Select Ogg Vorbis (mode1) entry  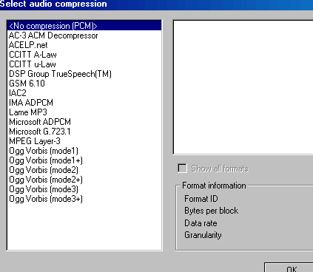click(x=84, y=151)
